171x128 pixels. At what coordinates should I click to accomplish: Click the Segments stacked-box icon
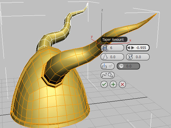point(105,48)
